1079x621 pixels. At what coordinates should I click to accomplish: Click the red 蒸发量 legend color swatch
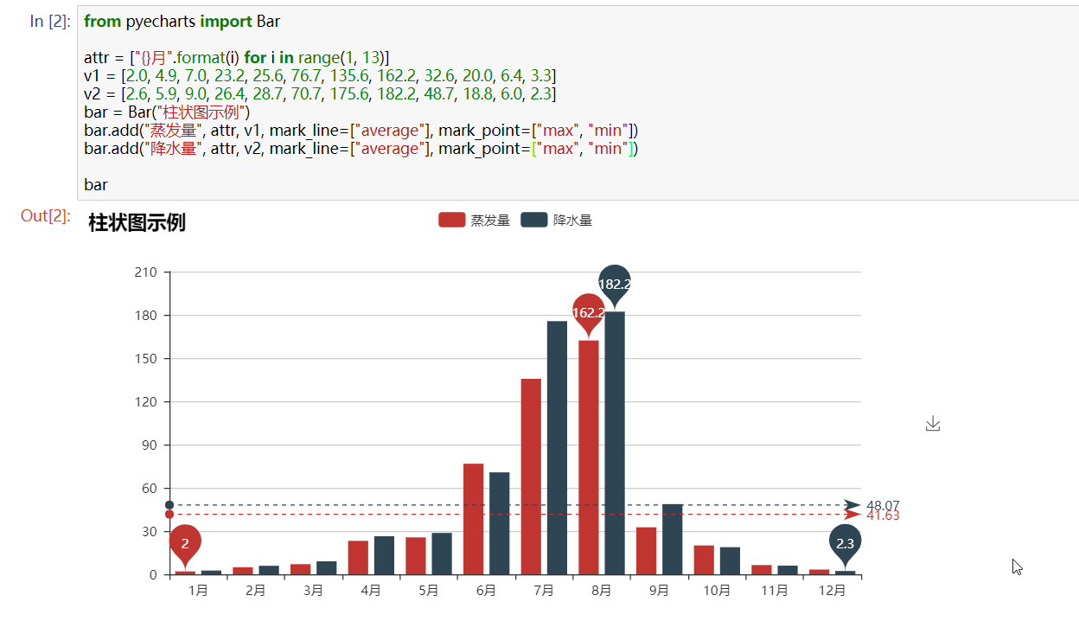451,220
